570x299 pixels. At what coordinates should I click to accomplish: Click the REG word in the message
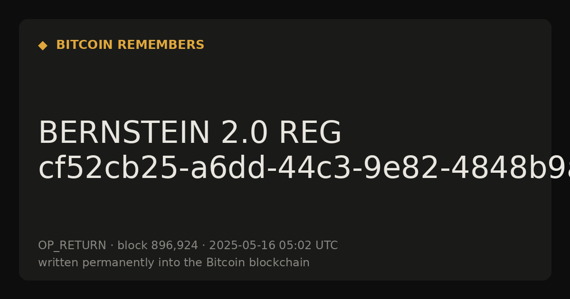pyautogui.click(x=310, y=133)
